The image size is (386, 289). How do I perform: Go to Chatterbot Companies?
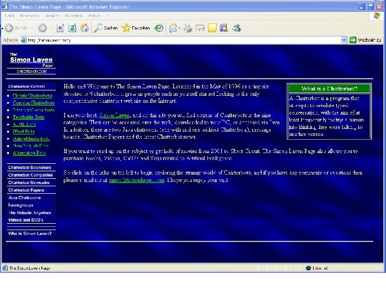point(31,175)
